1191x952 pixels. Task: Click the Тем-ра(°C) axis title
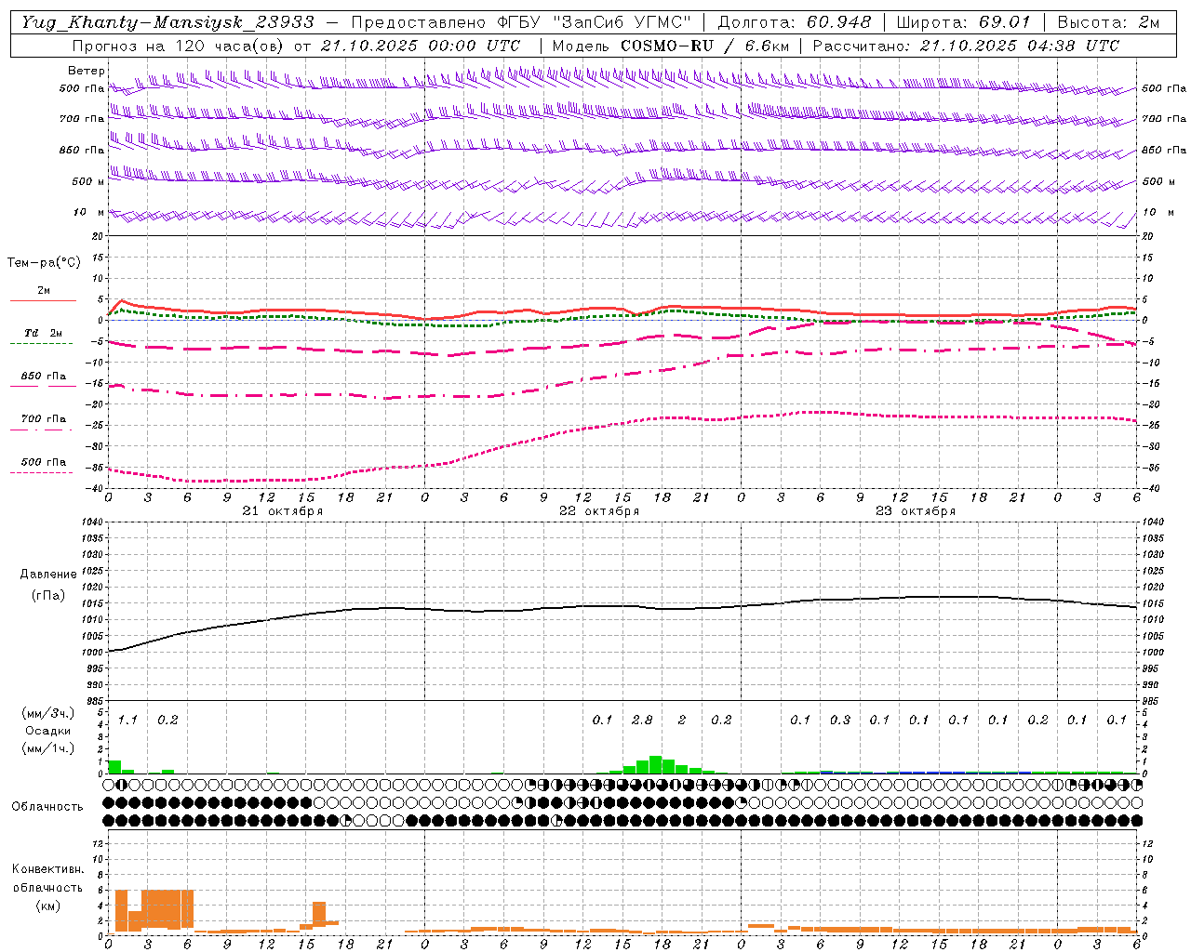[x=44, y=263]
